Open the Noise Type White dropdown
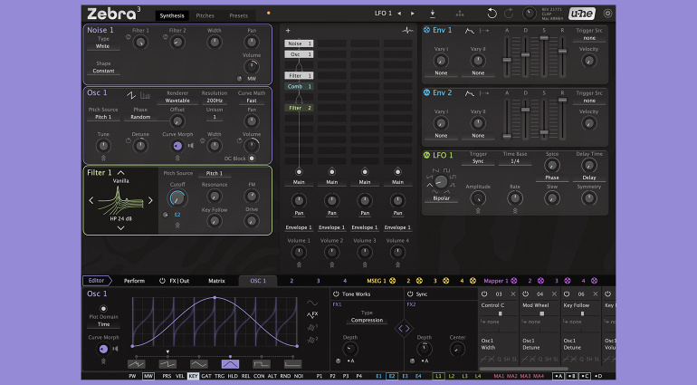Screen dimensions: 697x385 (x=103, y=45)
